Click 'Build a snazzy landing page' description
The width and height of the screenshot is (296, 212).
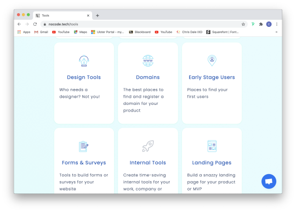pos(211,182)
